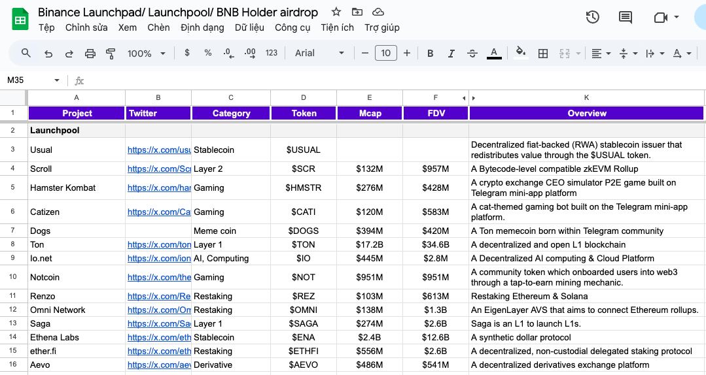
Task: Click the search magnifier in toolbar
Action: click(26, 53)
